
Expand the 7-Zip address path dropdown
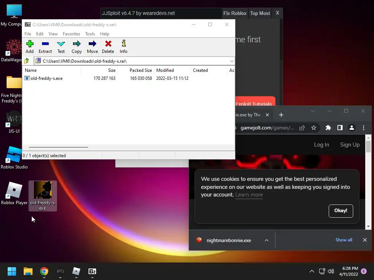point(232,61)
